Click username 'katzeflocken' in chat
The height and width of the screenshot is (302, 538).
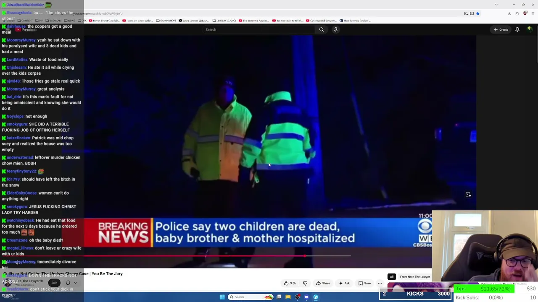[x=18, y=138]
